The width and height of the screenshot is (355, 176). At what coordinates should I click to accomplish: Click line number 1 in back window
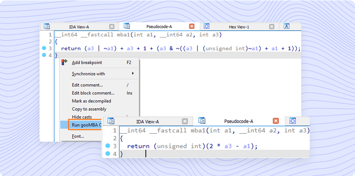coord(50,35)
